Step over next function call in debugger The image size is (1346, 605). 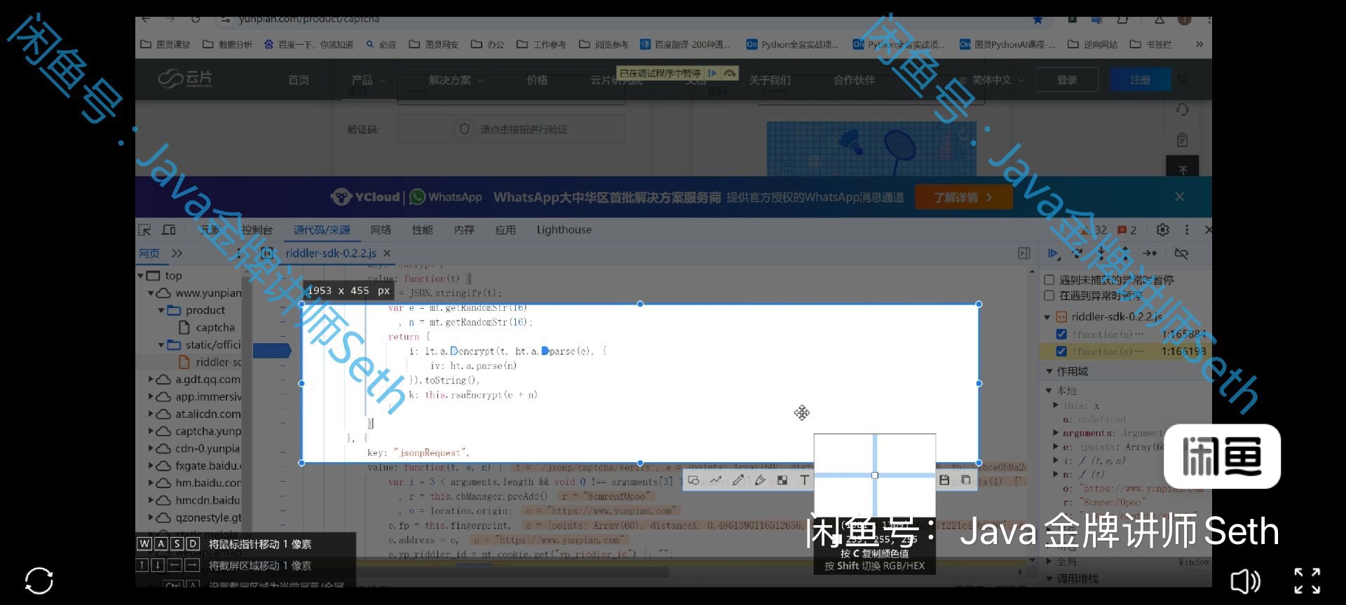tap(1078, 253)
